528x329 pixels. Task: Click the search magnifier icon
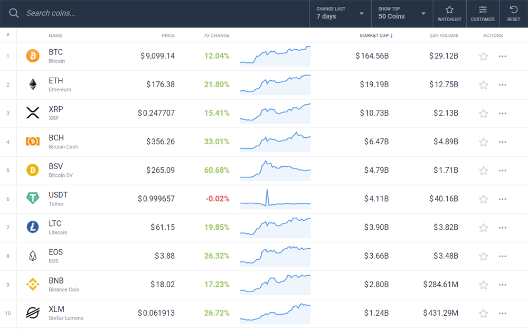tap(14, 13)
